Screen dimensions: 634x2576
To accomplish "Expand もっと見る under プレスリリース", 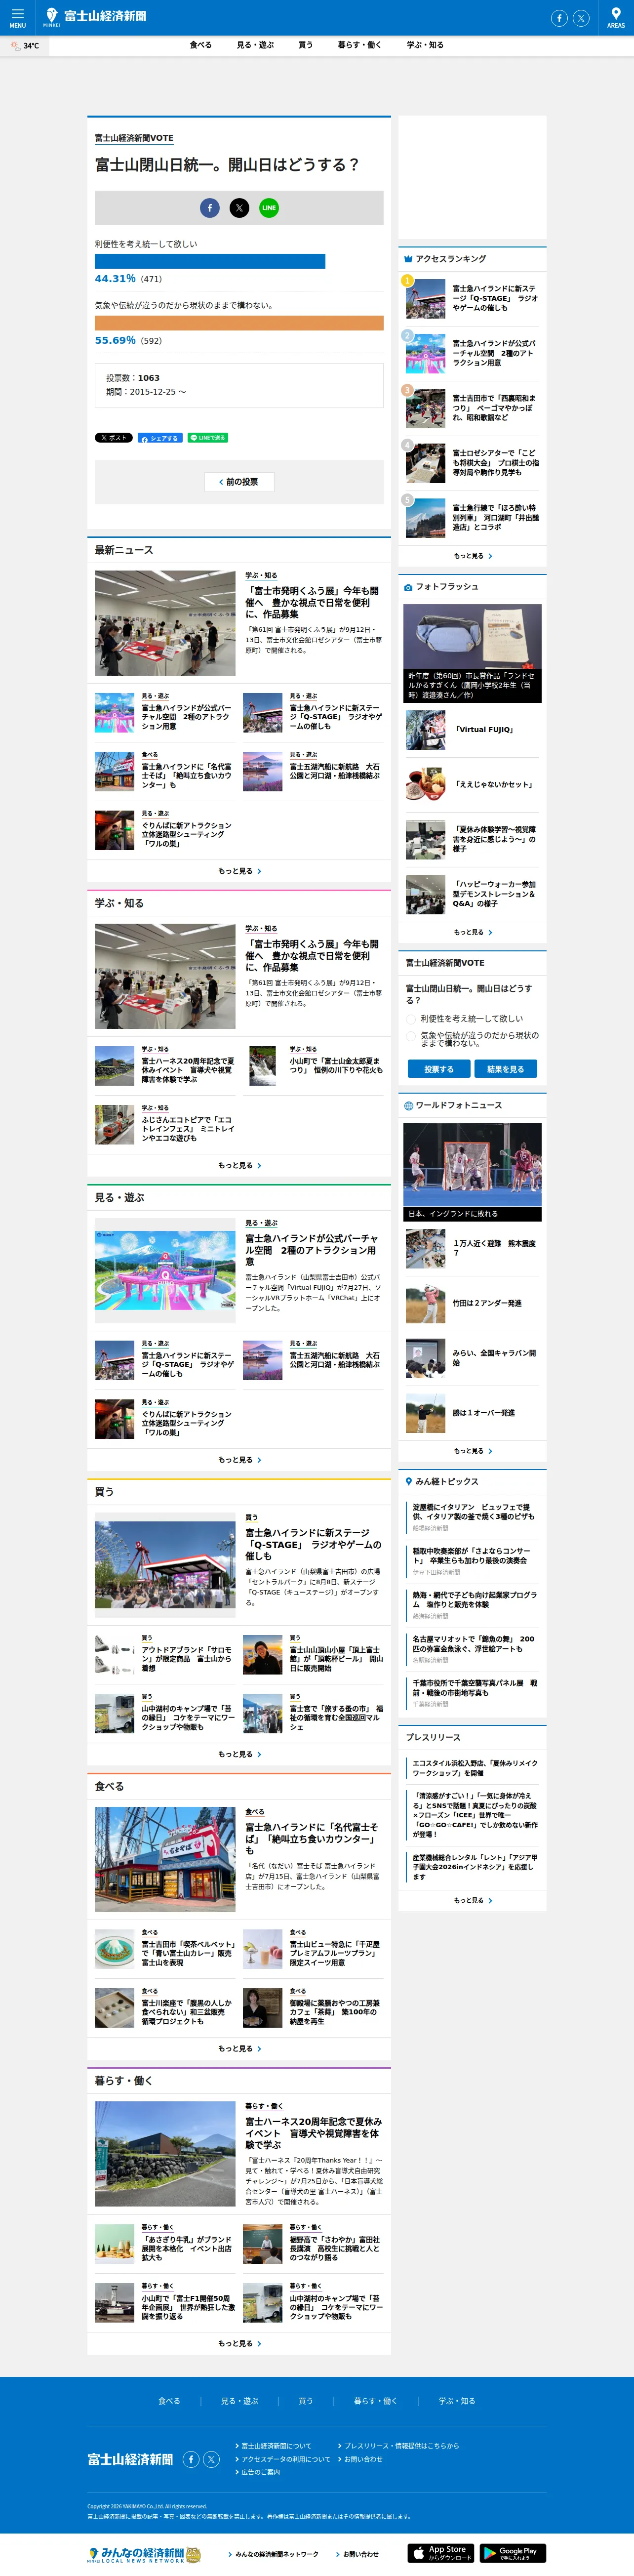I will click(x=473, y=1900).
